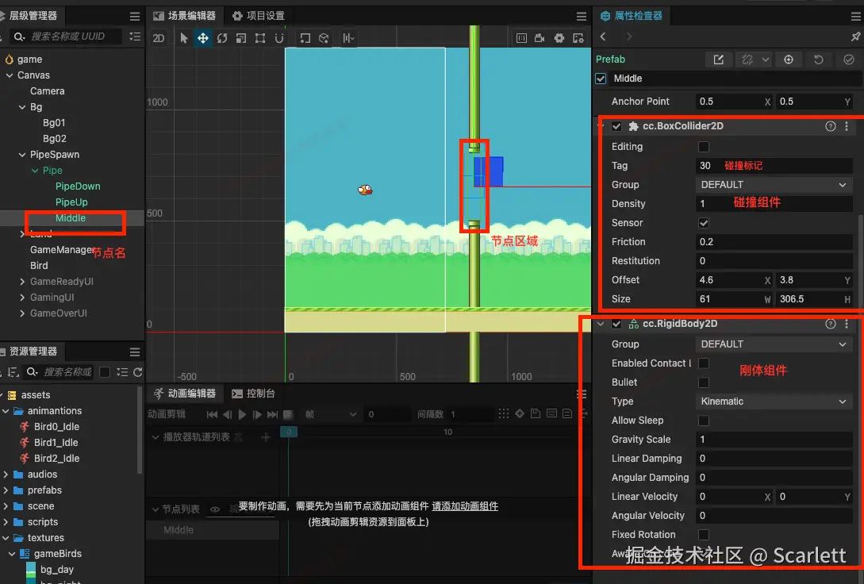Click the add animation component link

[465, 506]
